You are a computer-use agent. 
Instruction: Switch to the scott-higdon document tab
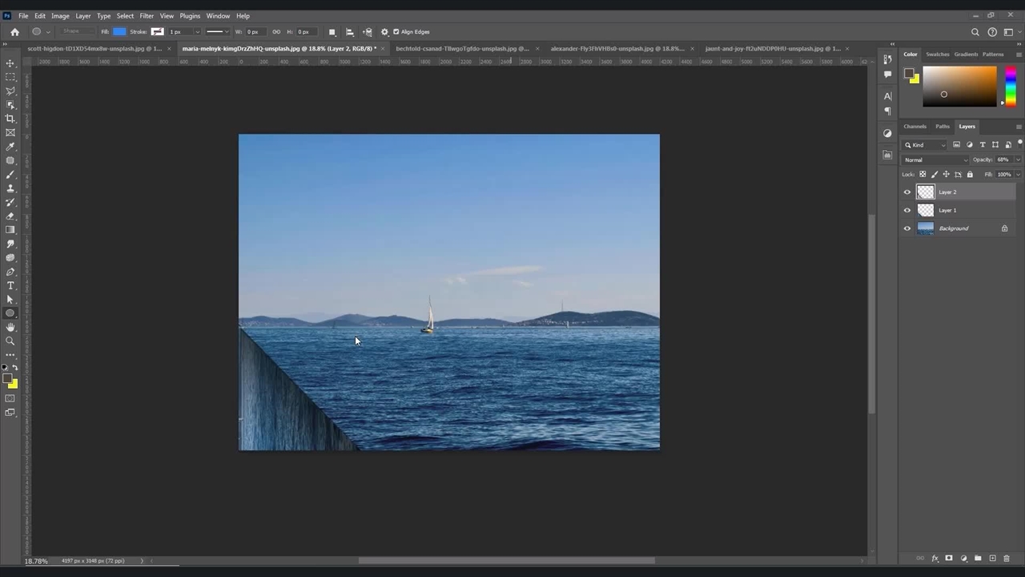click(x=94, y=49)
